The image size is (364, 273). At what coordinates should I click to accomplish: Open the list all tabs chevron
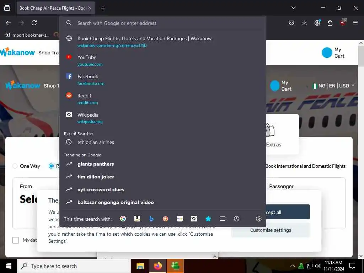click(x=293, y=8)
